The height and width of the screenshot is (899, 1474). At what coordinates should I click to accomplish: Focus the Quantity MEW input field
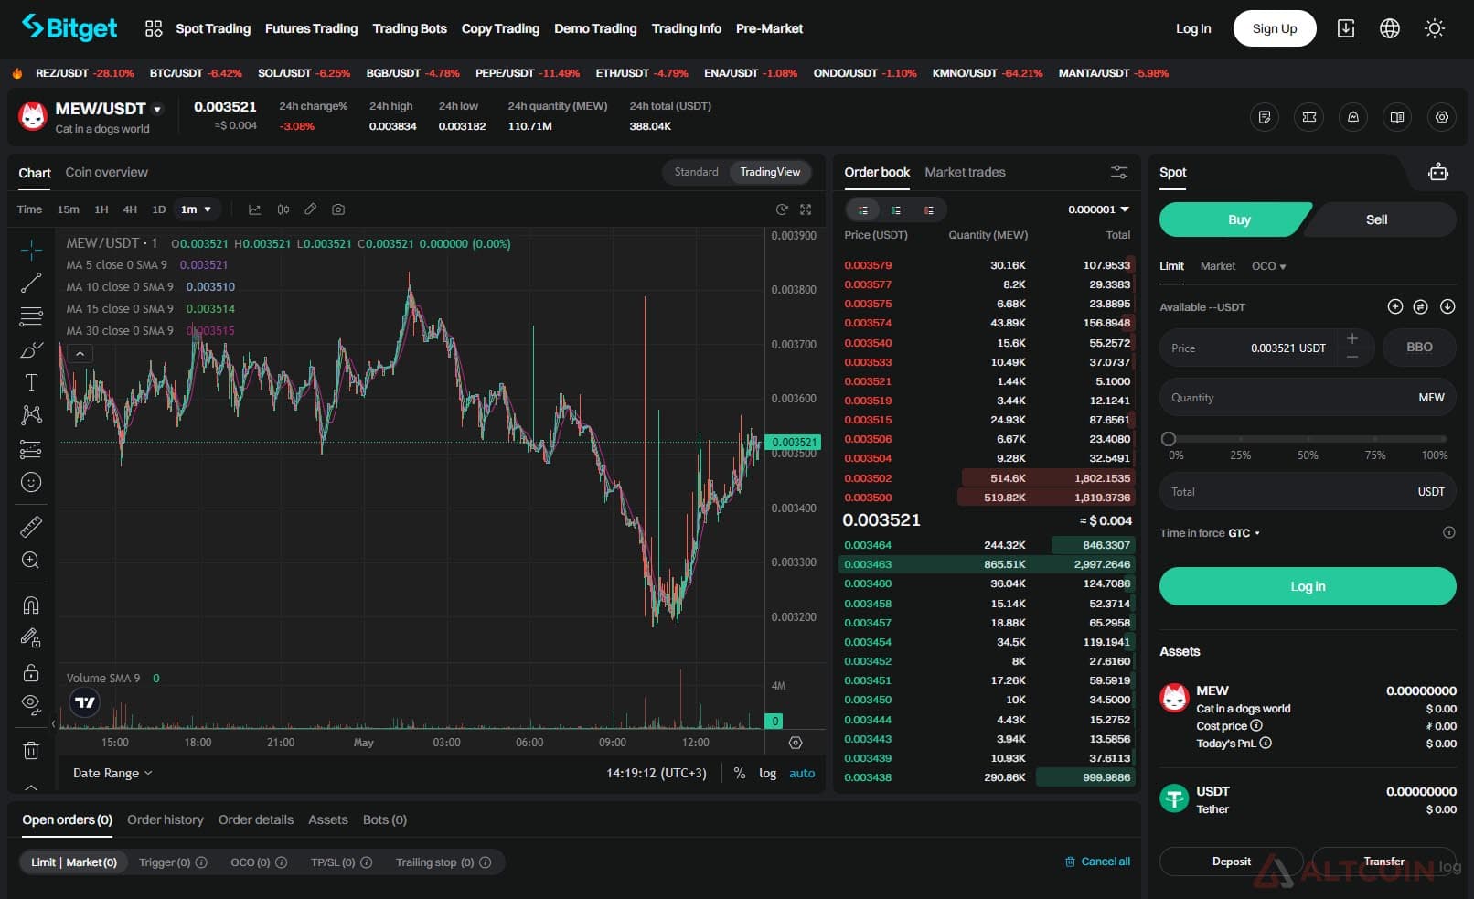point(1308,398)
